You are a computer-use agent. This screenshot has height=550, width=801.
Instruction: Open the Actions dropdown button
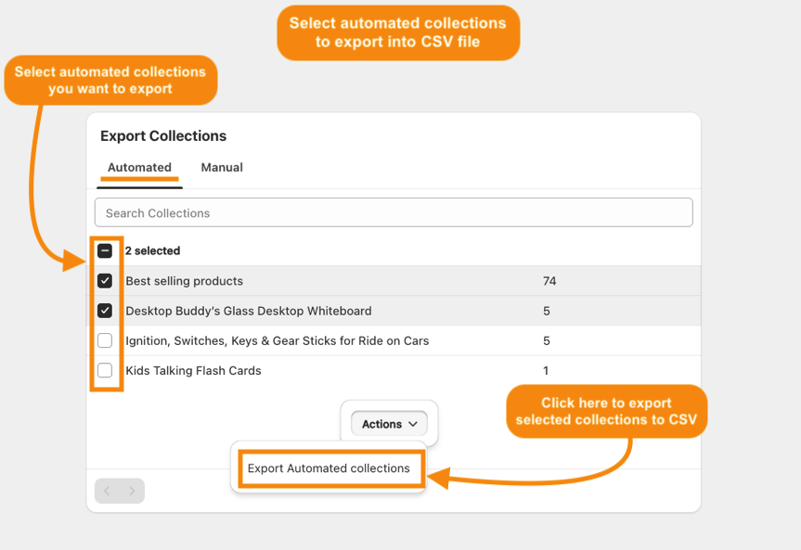click(389, 424)
